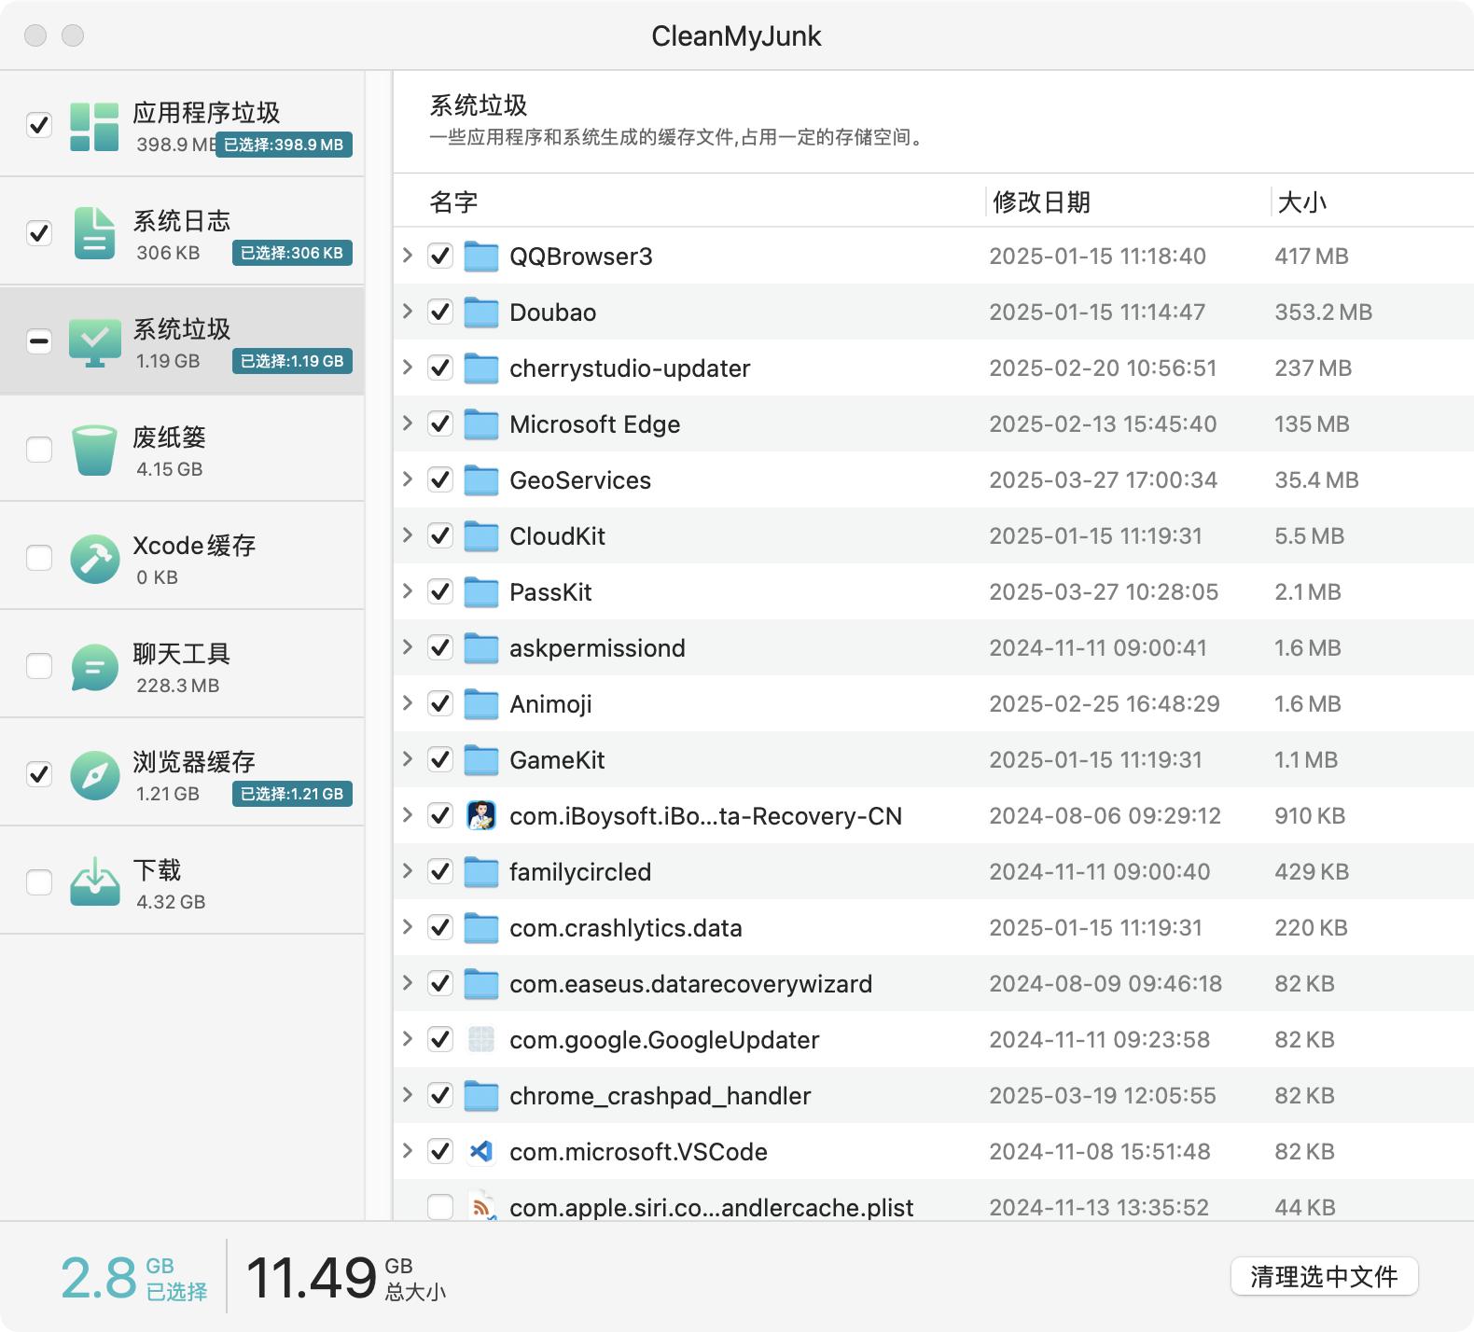
Task: Click the com.microsoft.VSCode app icon
Action: (481, 1151)
